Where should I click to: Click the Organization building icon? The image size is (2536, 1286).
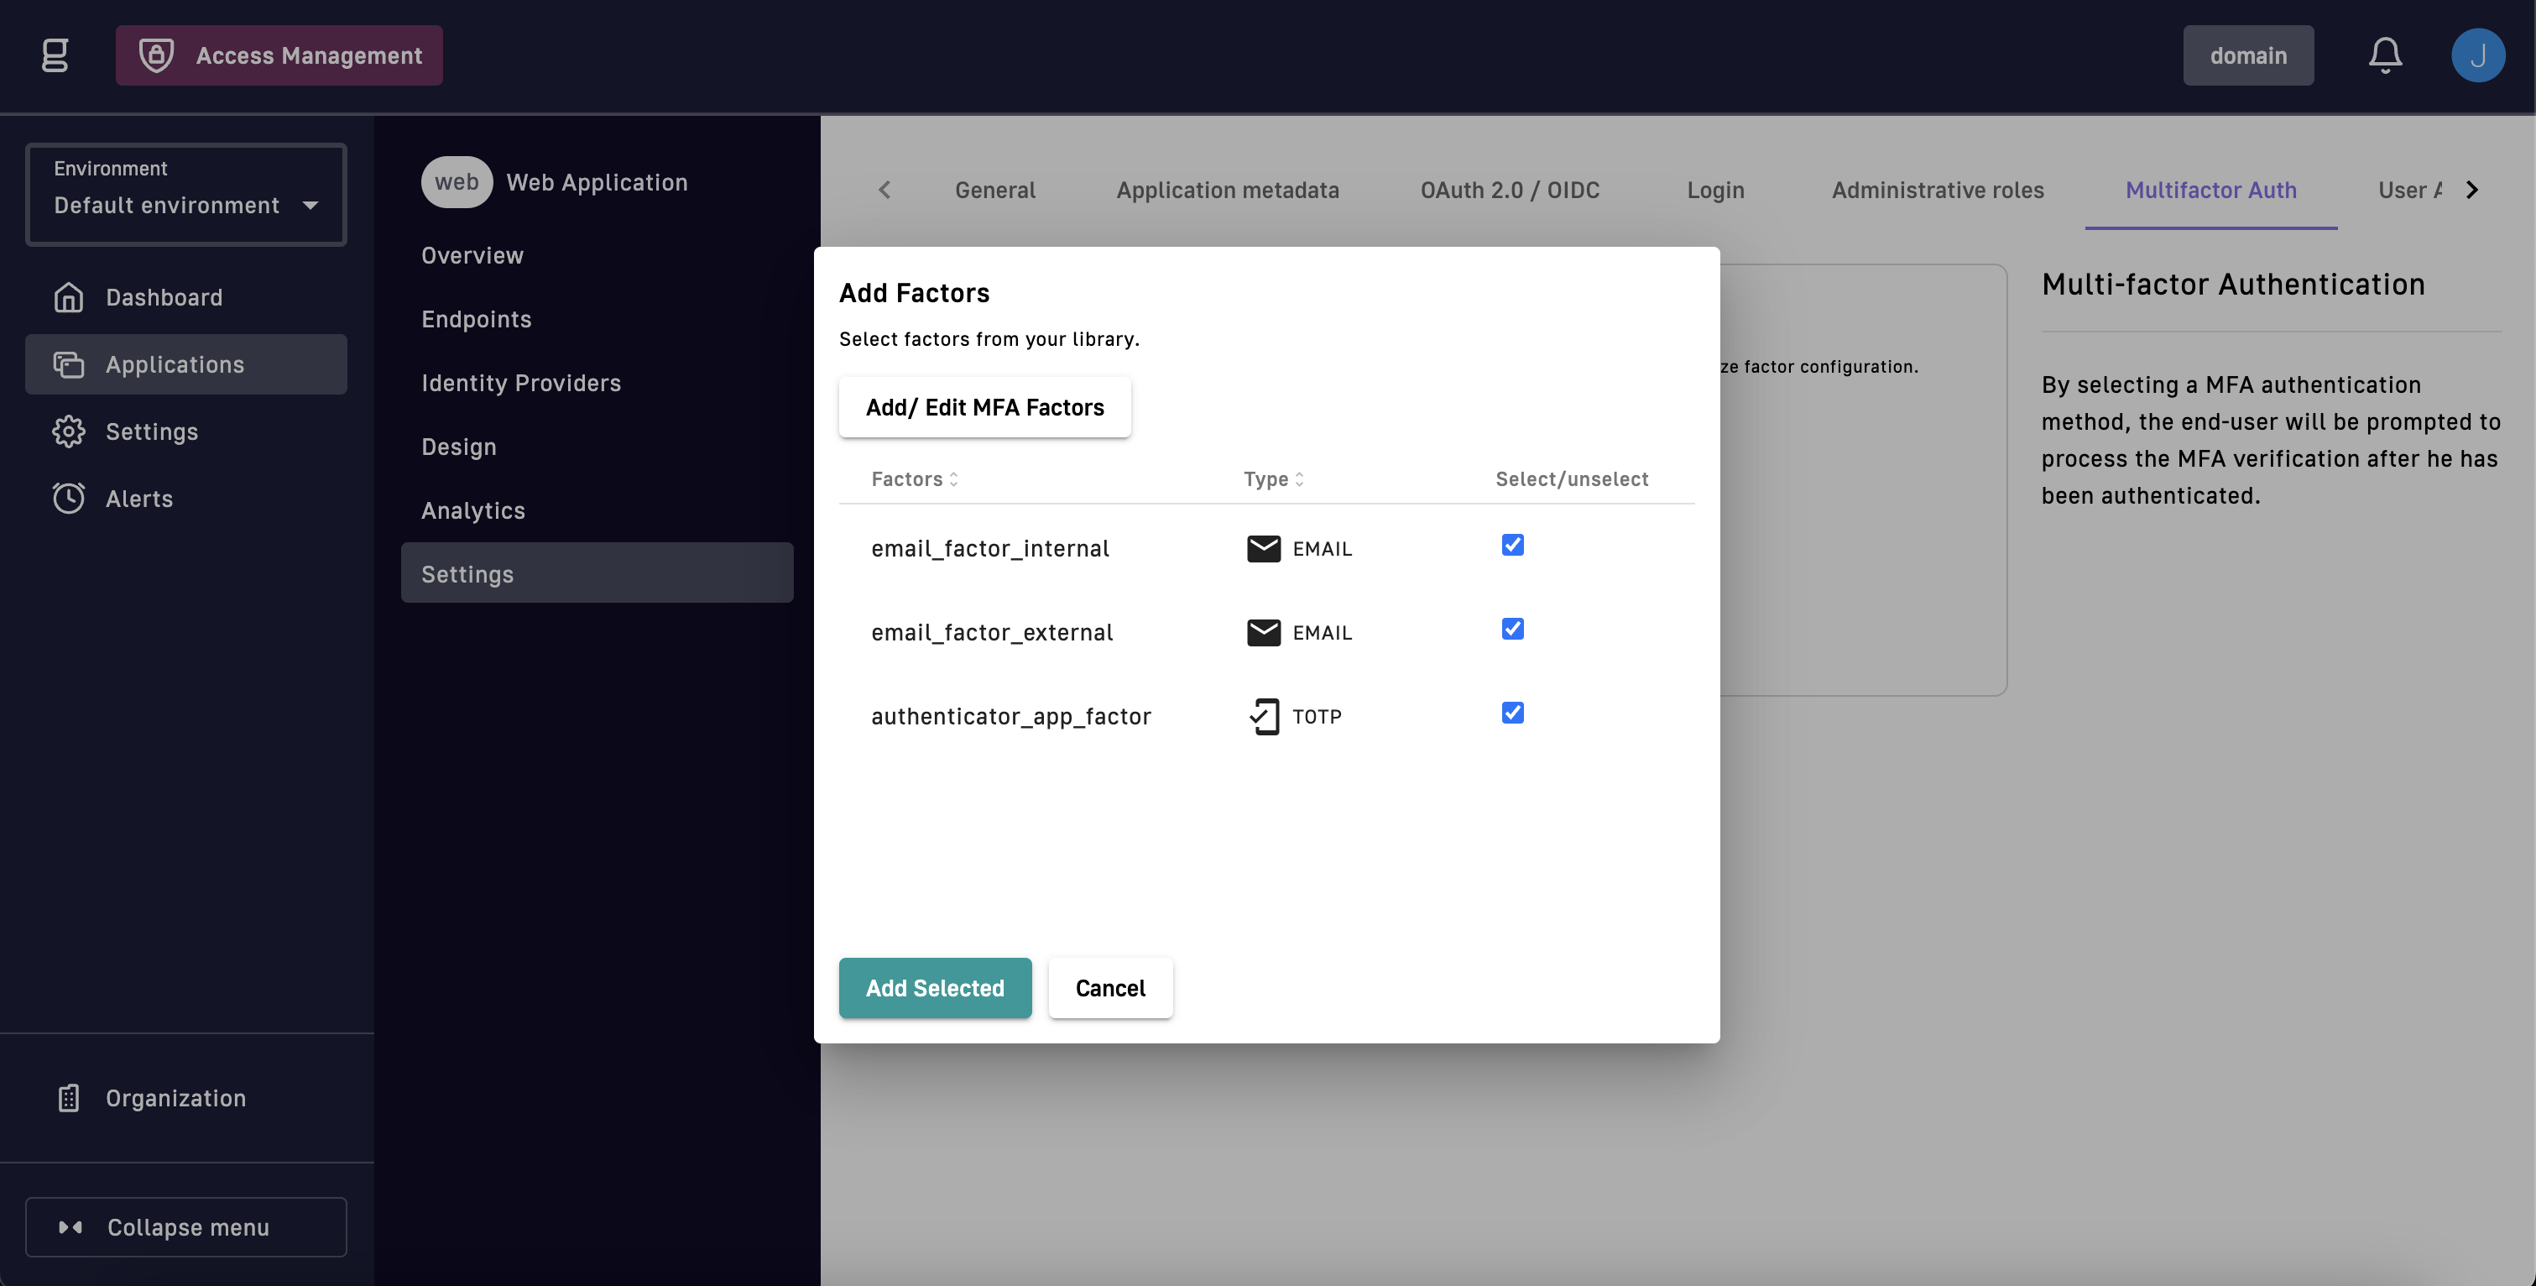pyautogui.click(x=68, y=1098)
